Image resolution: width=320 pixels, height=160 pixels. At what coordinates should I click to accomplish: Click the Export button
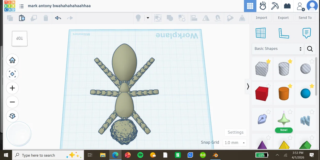(x=283, y=18)
